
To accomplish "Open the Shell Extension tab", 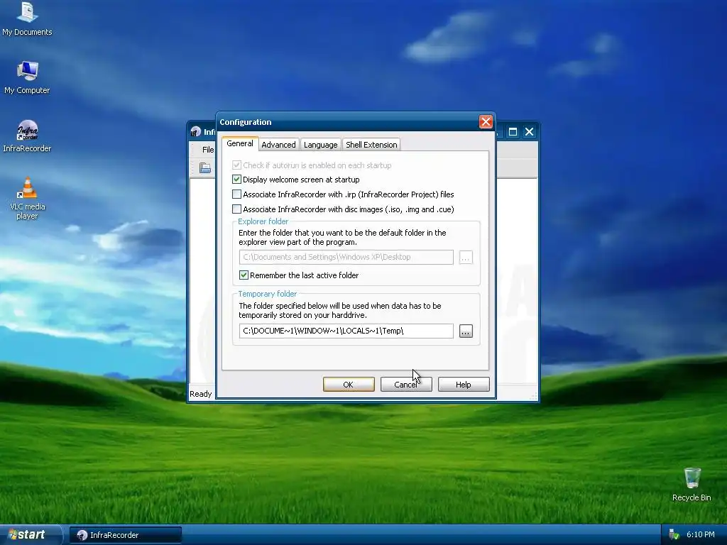I will [371, 145].
